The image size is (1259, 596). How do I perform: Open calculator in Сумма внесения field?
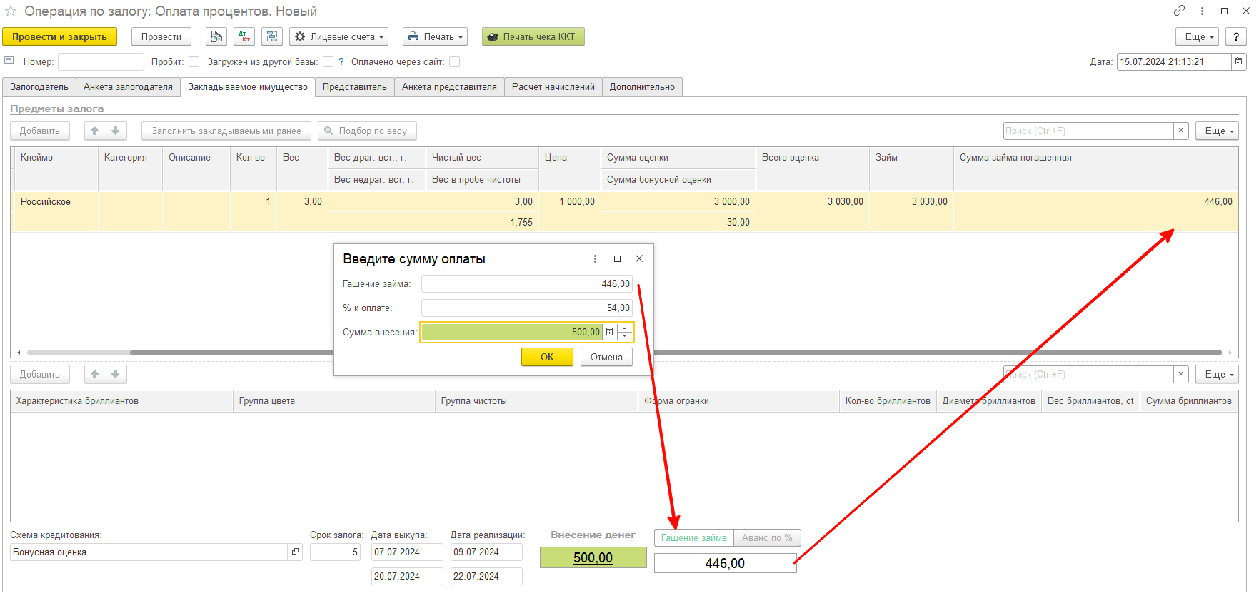tap(609, 332)
